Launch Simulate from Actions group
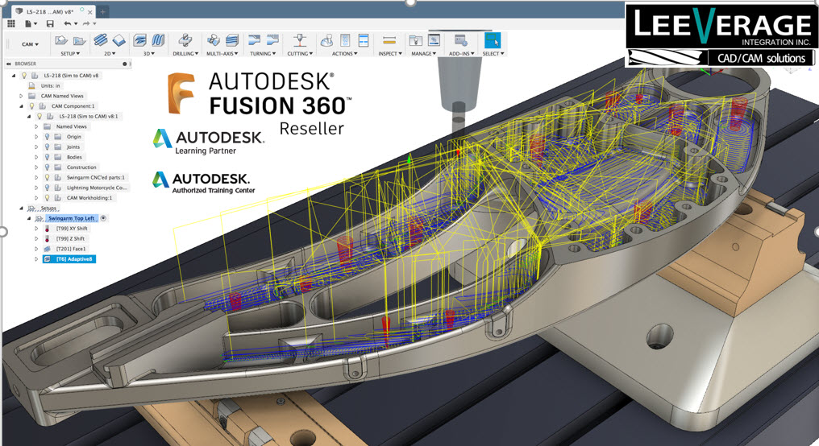This screenshot has height=446, width=819. pos(326,40)
